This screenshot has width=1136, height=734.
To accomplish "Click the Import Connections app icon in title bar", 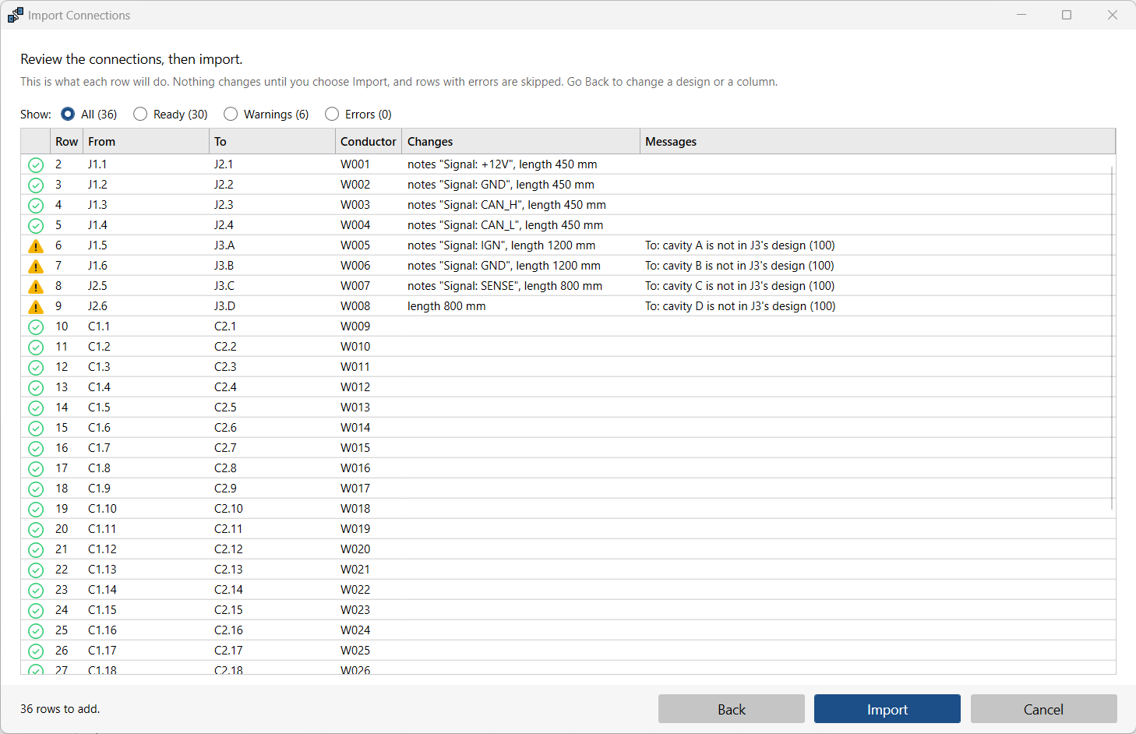I will 16,15.
